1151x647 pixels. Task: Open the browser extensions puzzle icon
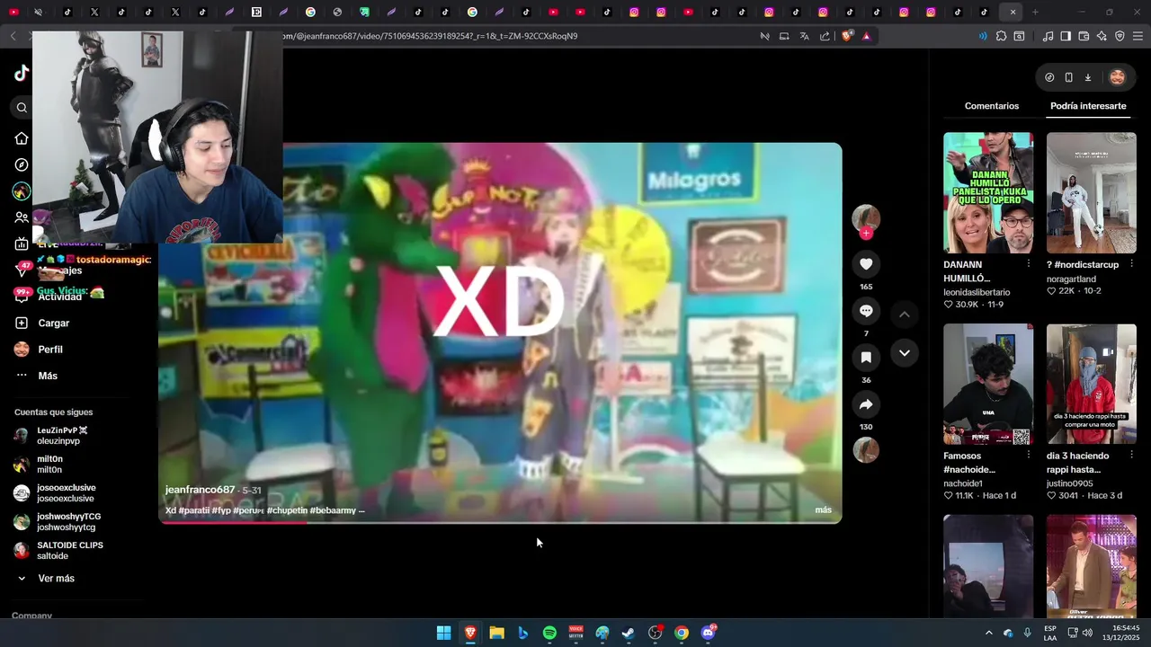pos(1001,36)
